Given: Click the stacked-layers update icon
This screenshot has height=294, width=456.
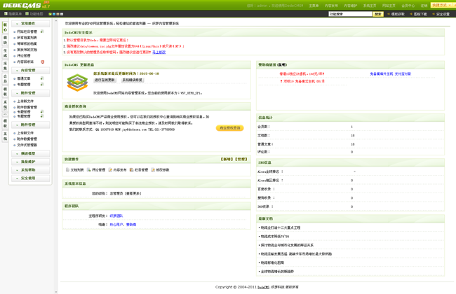Looking at the screenshot, I should pyautogui.click(x=77, y=83).
